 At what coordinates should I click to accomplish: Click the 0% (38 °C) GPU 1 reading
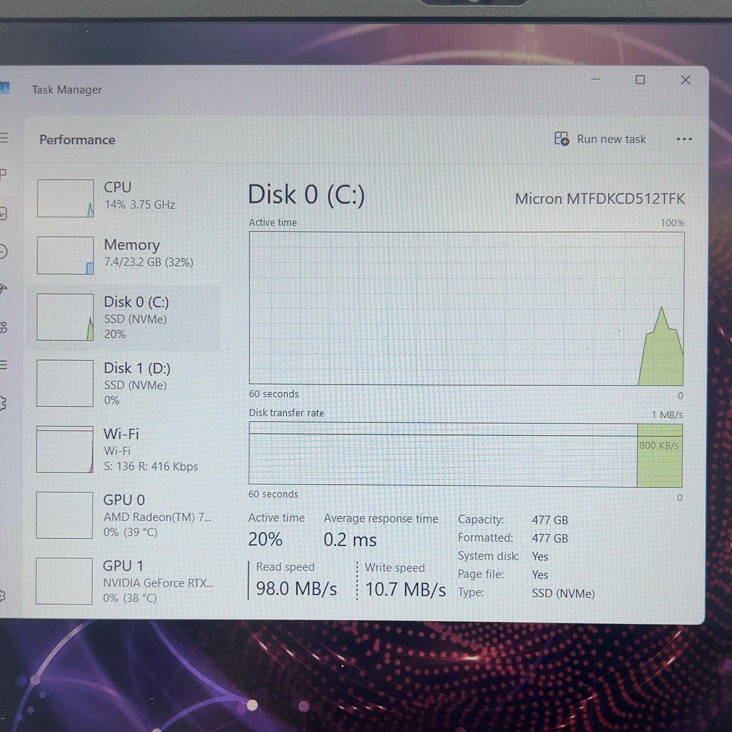point(130,598)
